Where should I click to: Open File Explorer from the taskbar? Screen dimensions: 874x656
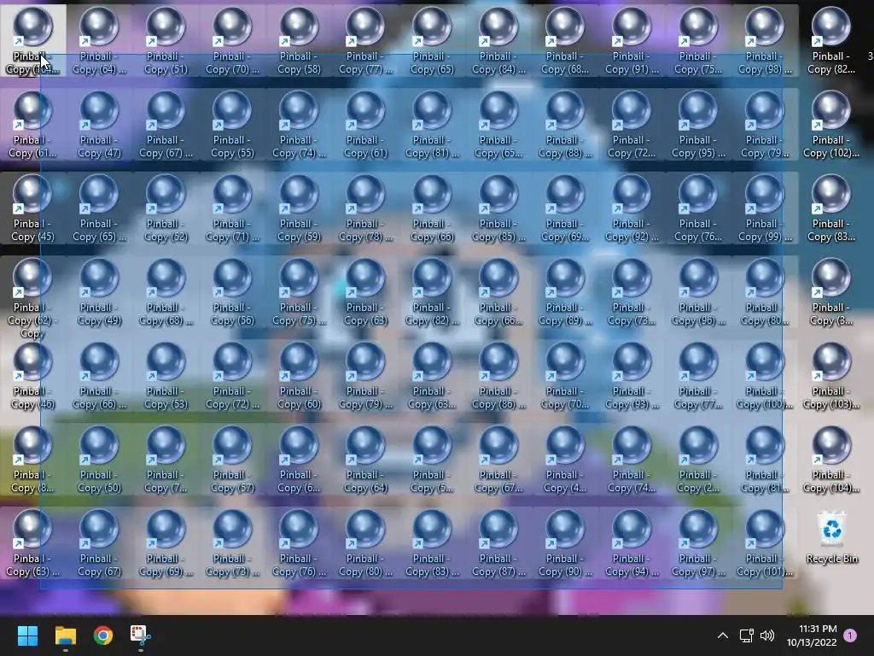coord(65,635)
